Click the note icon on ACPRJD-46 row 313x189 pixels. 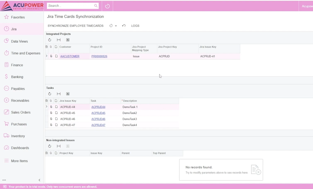[56, 119]
